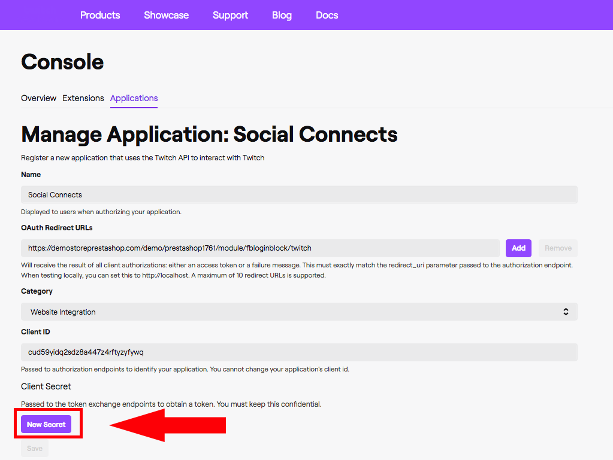
Task: Open the Category dropdown Website Integration
Action: (300, 312)
